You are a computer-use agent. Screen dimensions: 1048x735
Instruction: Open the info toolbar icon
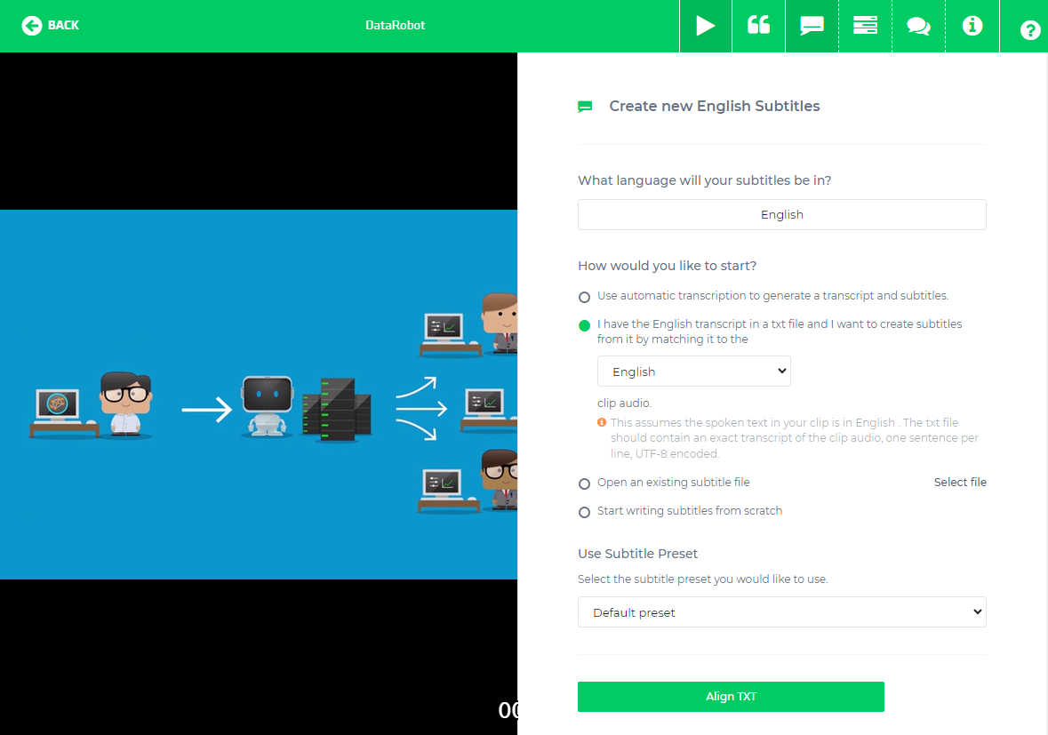point(972,26)
